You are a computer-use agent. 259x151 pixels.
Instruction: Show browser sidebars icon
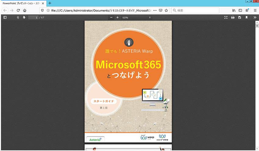[240, 10]
